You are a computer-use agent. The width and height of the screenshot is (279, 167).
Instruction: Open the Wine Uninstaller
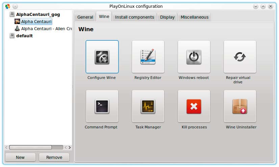240,106
